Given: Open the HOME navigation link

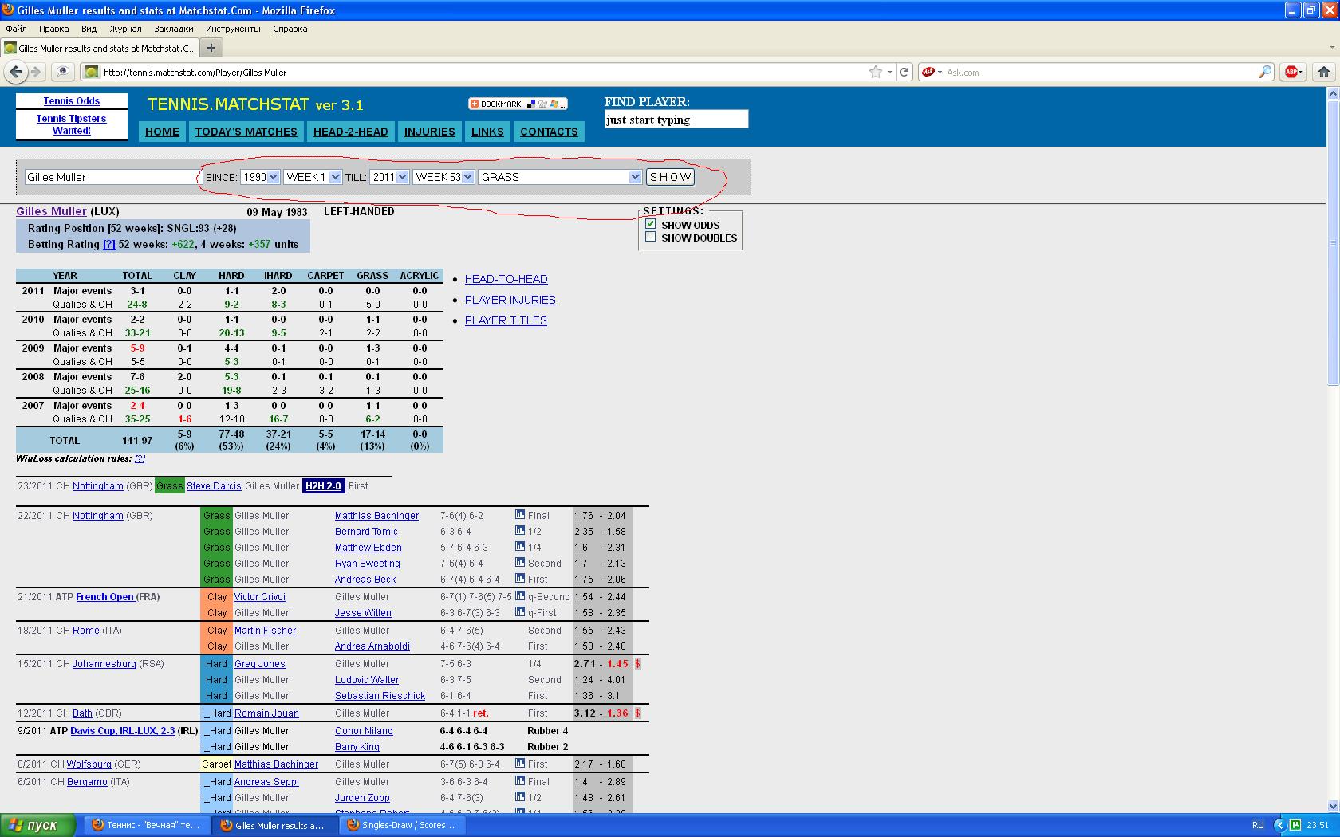Looking at the screenshot, I should [162, 132].
